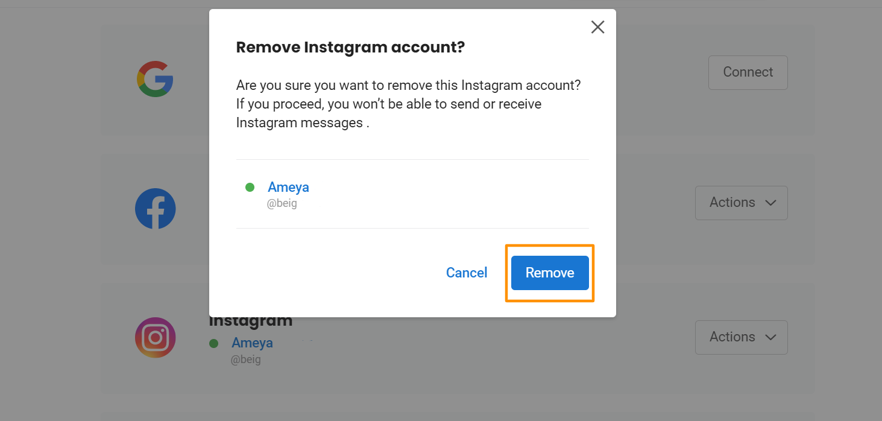The height and width of the screenshot is (421, 882).
Task: Click the Instagram logo icon
Action: pos(156,338)
